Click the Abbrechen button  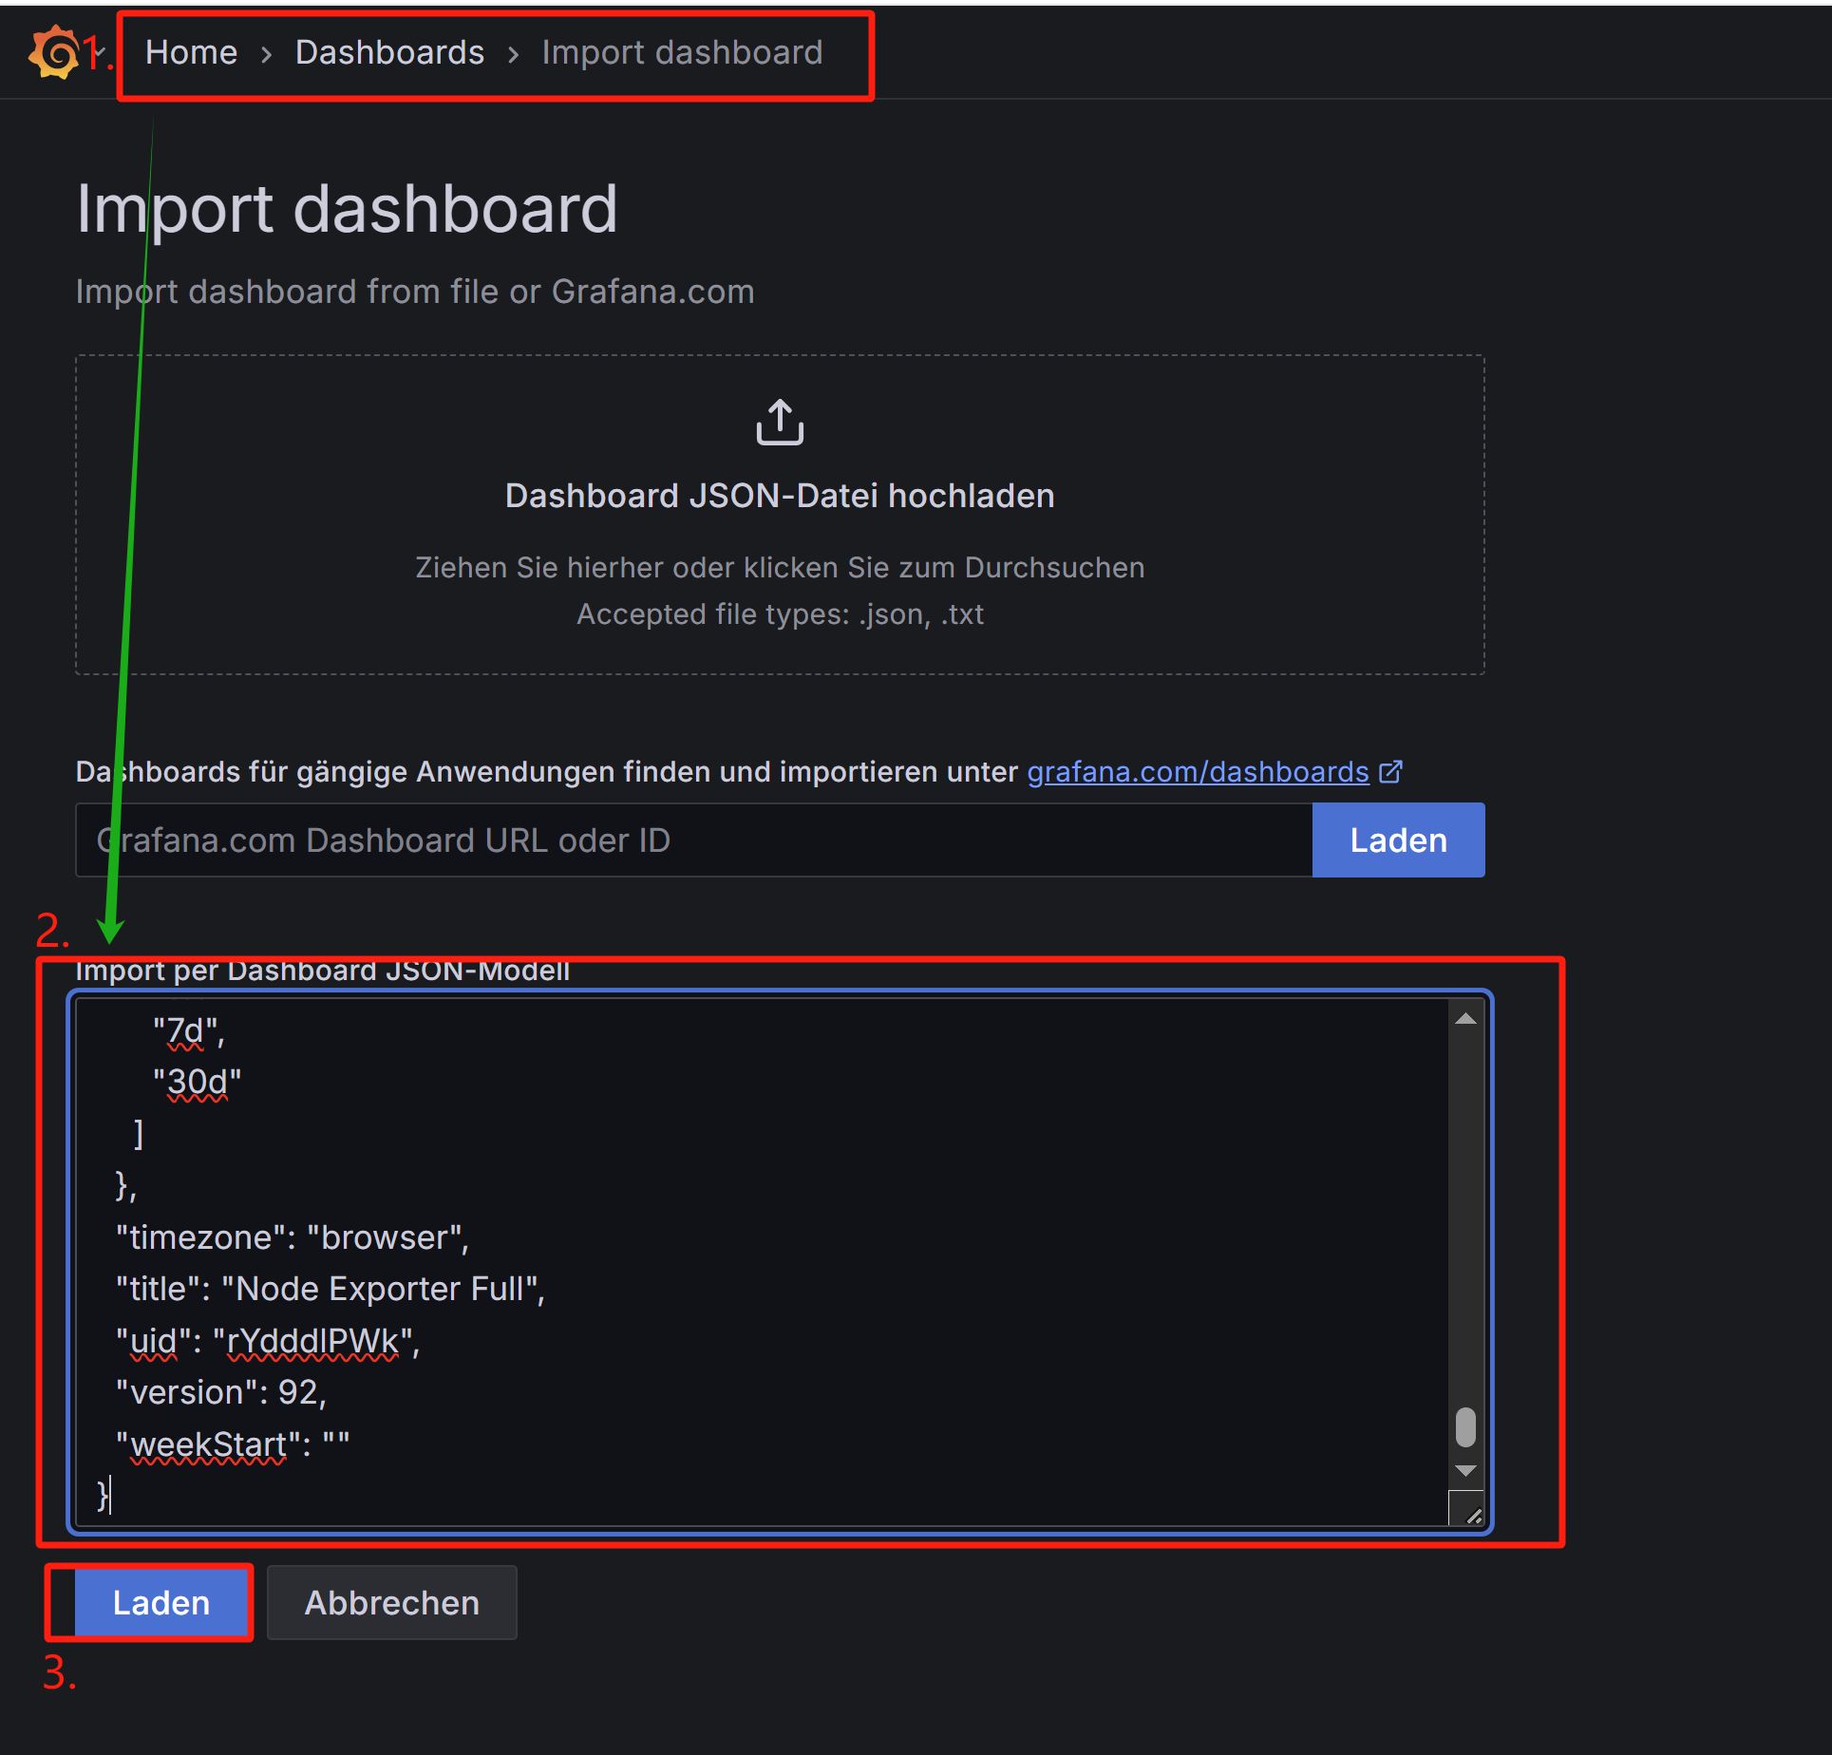point(391,1603)
